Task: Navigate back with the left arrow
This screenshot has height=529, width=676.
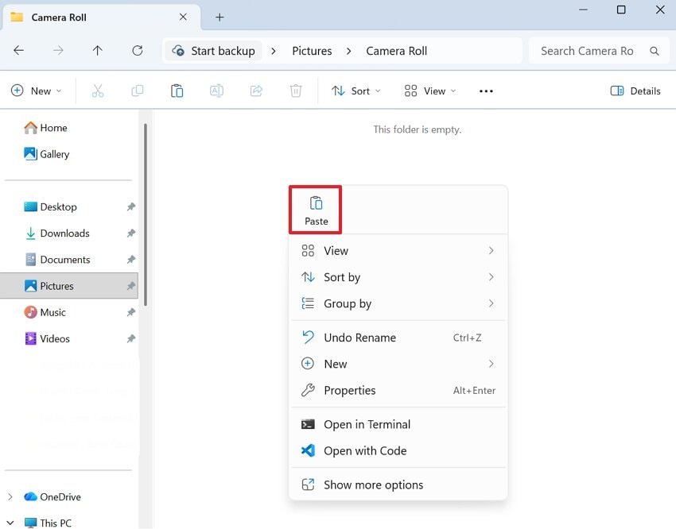Action: tap(19, 51)
